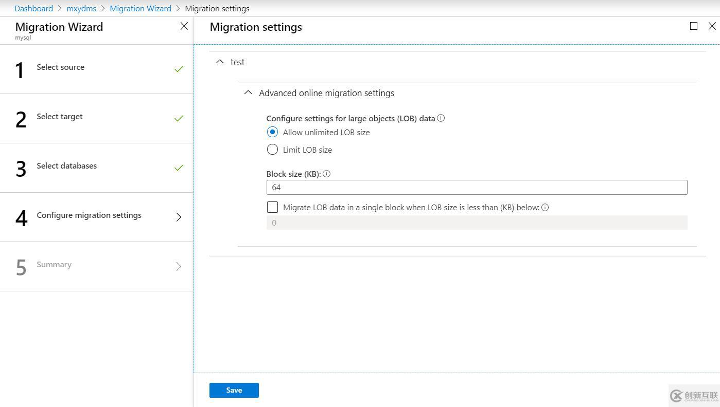The height and width of the screenshot is (407, 720).
Task: Open the LOB data settings info tooltip
Action: coord(441,118)
